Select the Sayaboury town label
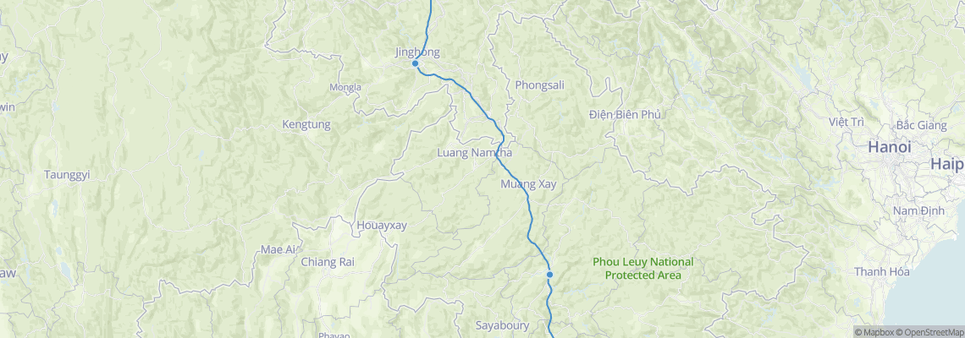965x338 pixels. point(502,325)
